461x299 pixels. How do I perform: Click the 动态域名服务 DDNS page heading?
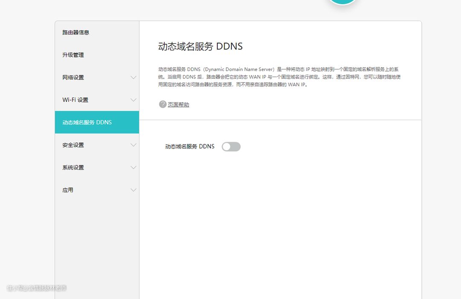coord(200,46)
